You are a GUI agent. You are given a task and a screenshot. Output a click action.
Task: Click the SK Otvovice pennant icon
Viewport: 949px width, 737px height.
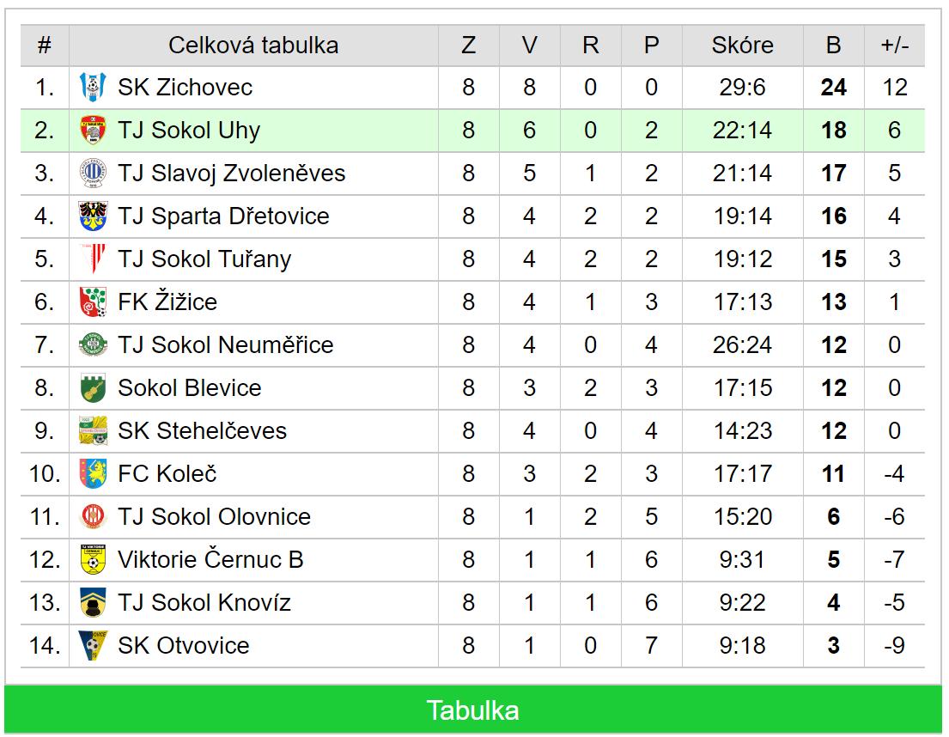94,646
